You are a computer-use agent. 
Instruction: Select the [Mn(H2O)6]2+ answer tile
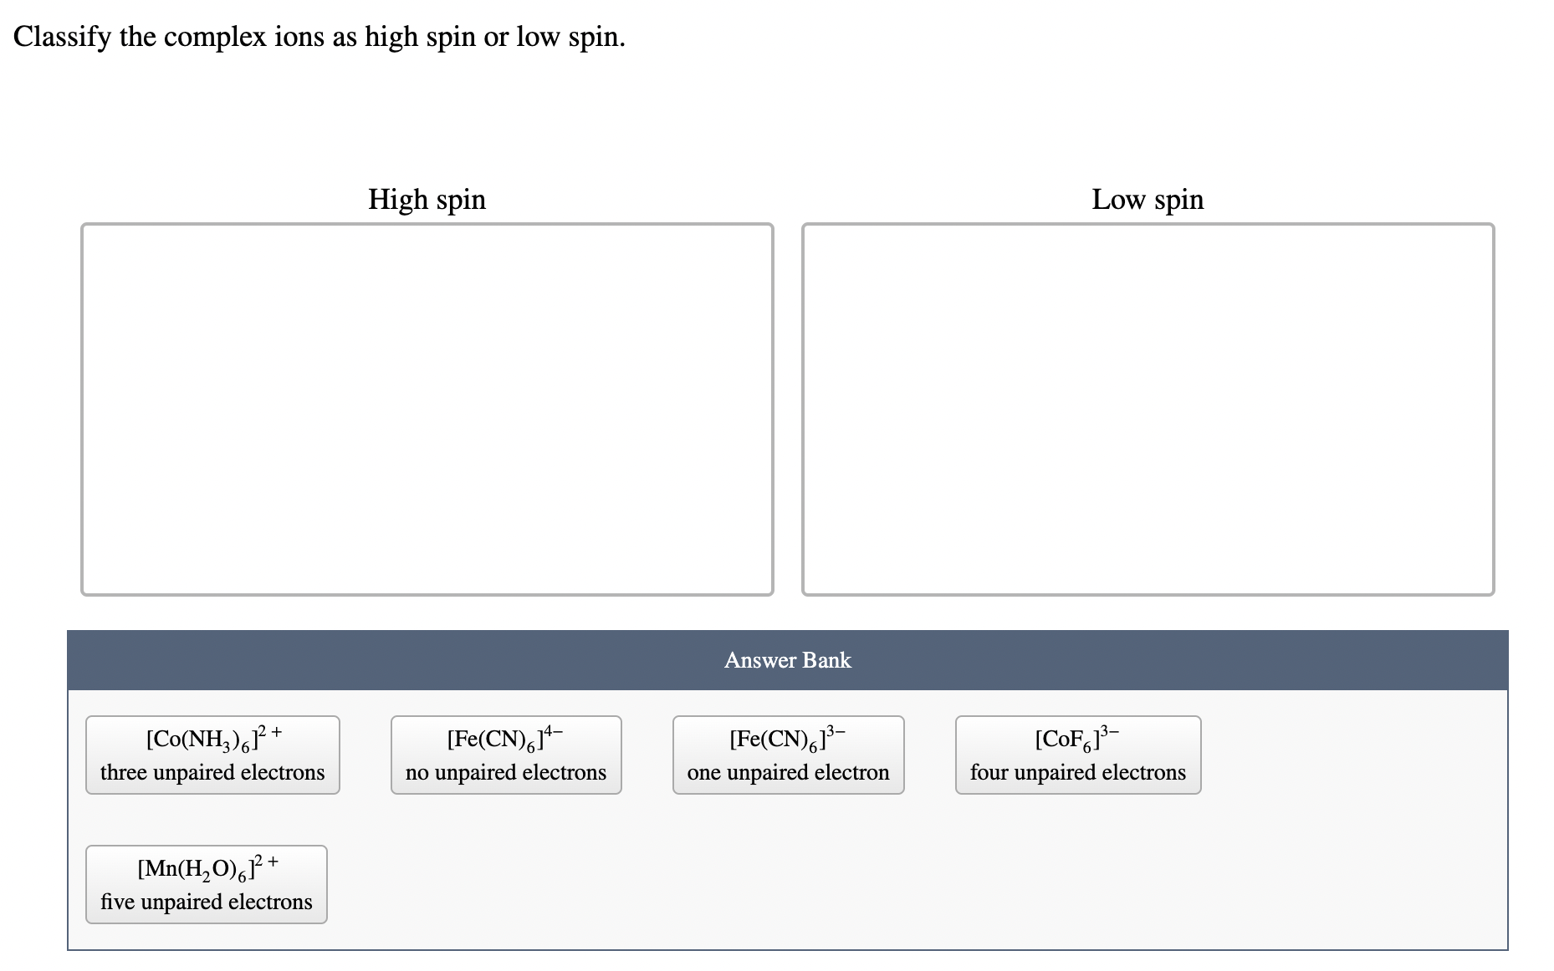206,884
